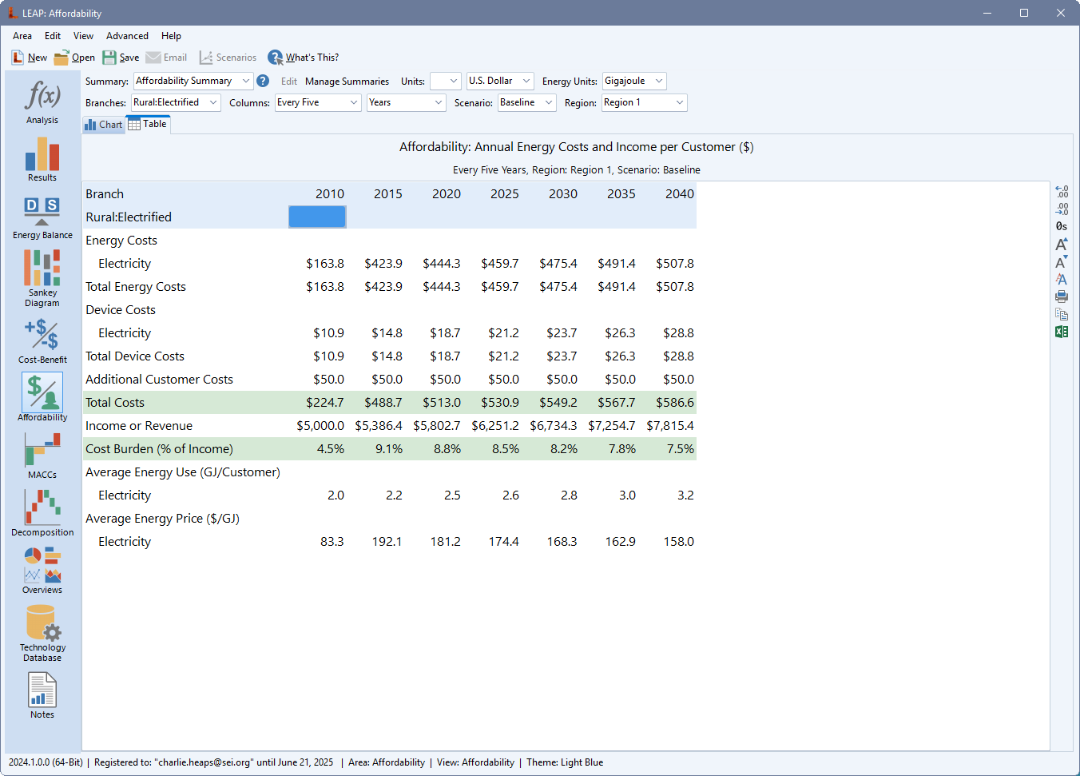Open the Advanced menu
1080x776 pixels.
[x=127, y=36]
